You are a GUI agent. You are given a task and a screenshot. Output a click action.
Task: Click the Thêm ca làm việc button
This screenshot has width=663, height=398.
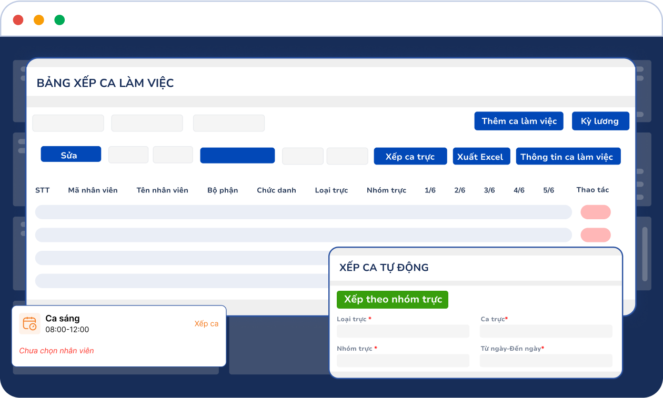pyautogui.click(x=519, y=121)
